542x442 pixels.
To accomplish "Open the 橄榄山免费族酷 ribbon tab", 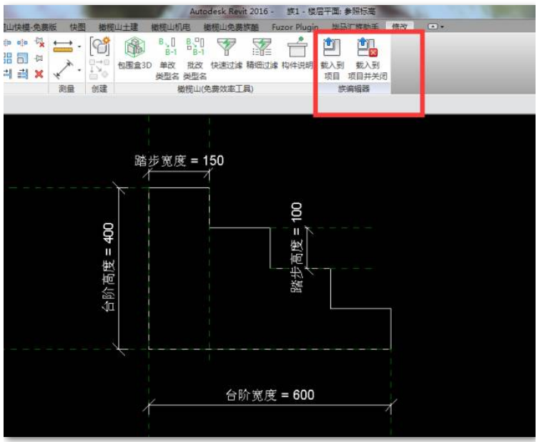I will click(231, 27).
